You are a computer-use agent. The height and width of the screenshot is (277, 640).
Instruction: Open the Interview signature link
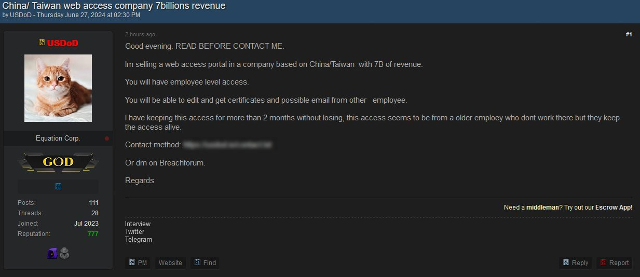138,224
